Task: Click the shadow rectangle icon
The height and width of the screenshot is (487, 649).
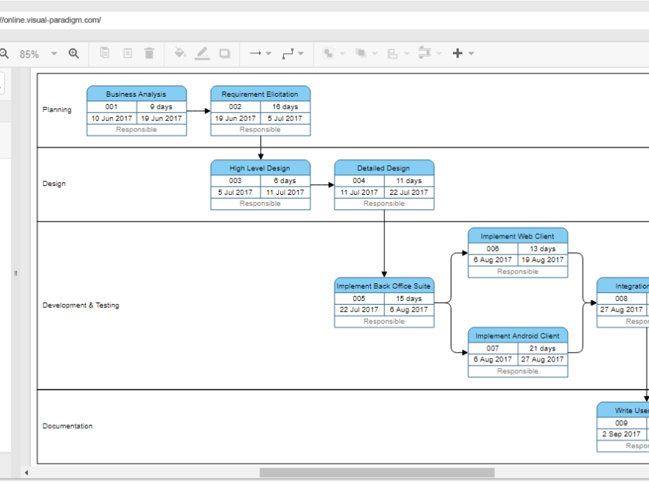Action: (225, 53)
